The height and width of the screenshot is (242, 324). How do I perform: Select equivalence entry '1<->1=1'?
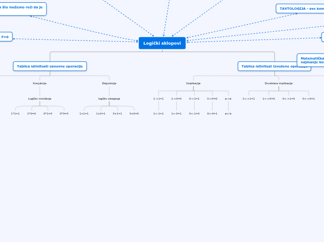(249, 99)
